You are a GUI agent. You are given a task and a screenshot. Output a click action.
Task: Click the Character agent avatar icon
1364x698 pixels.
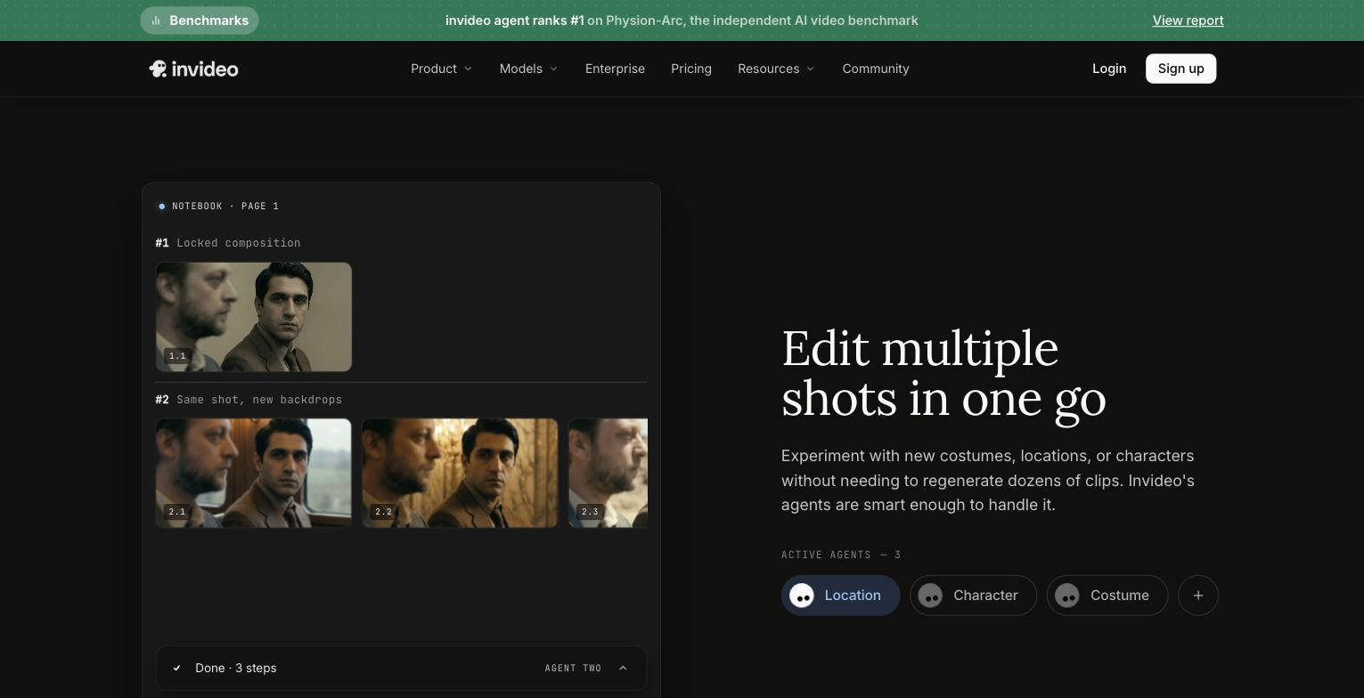(x=930, y=596)
